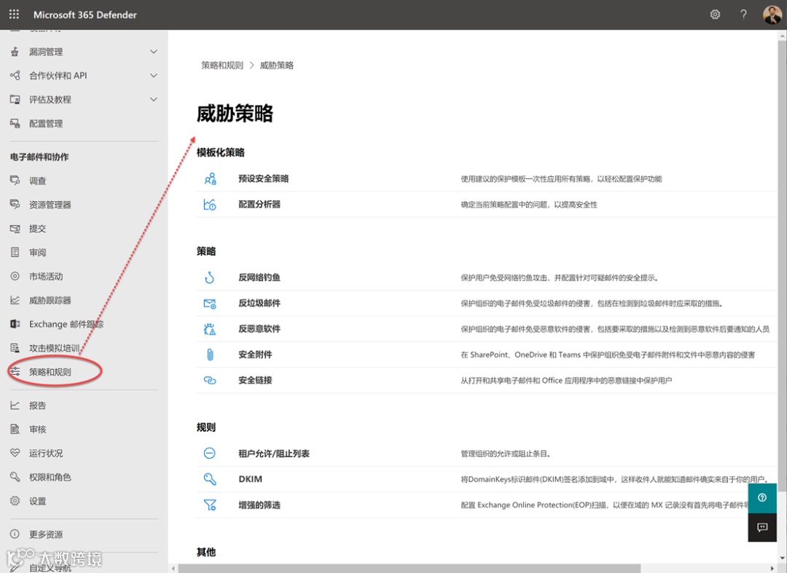
Task: Expand the 合作伙伴和 API chevron
Action: coord(154,75)
